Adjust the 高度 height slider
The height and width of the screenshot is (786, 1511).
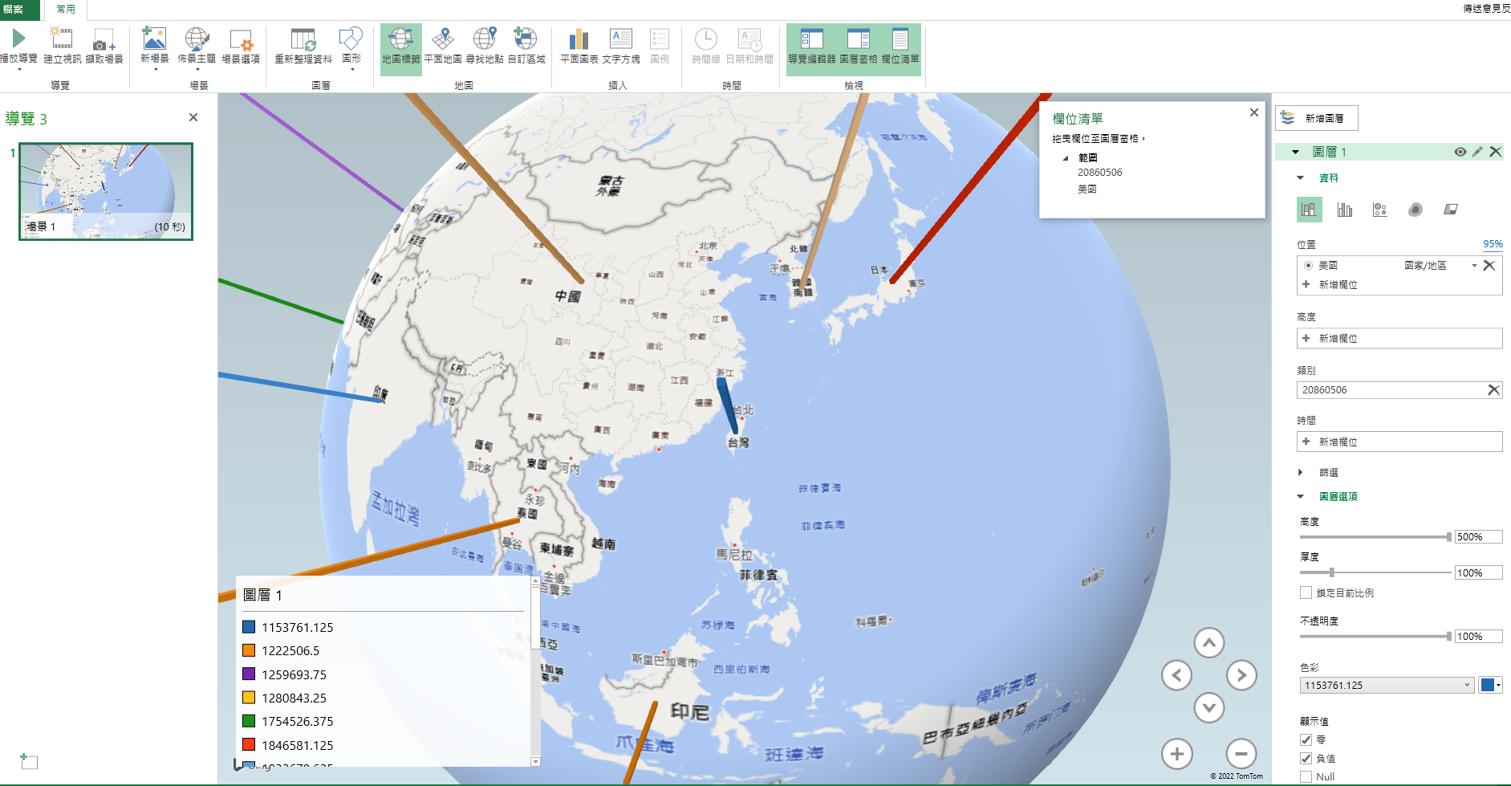[1448, 537]
